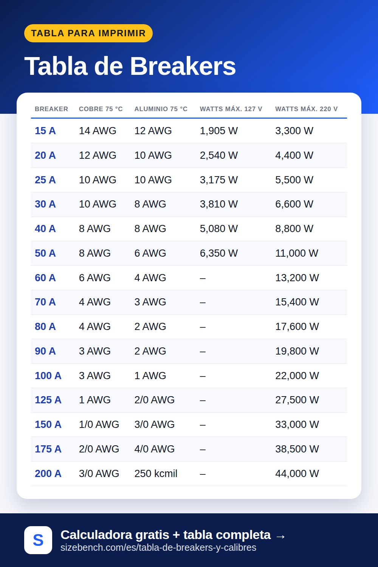Select the "14 AWG" copper cell
This screenshot has height=567, width=378.
pyautogui.click(x=98, y=131)
